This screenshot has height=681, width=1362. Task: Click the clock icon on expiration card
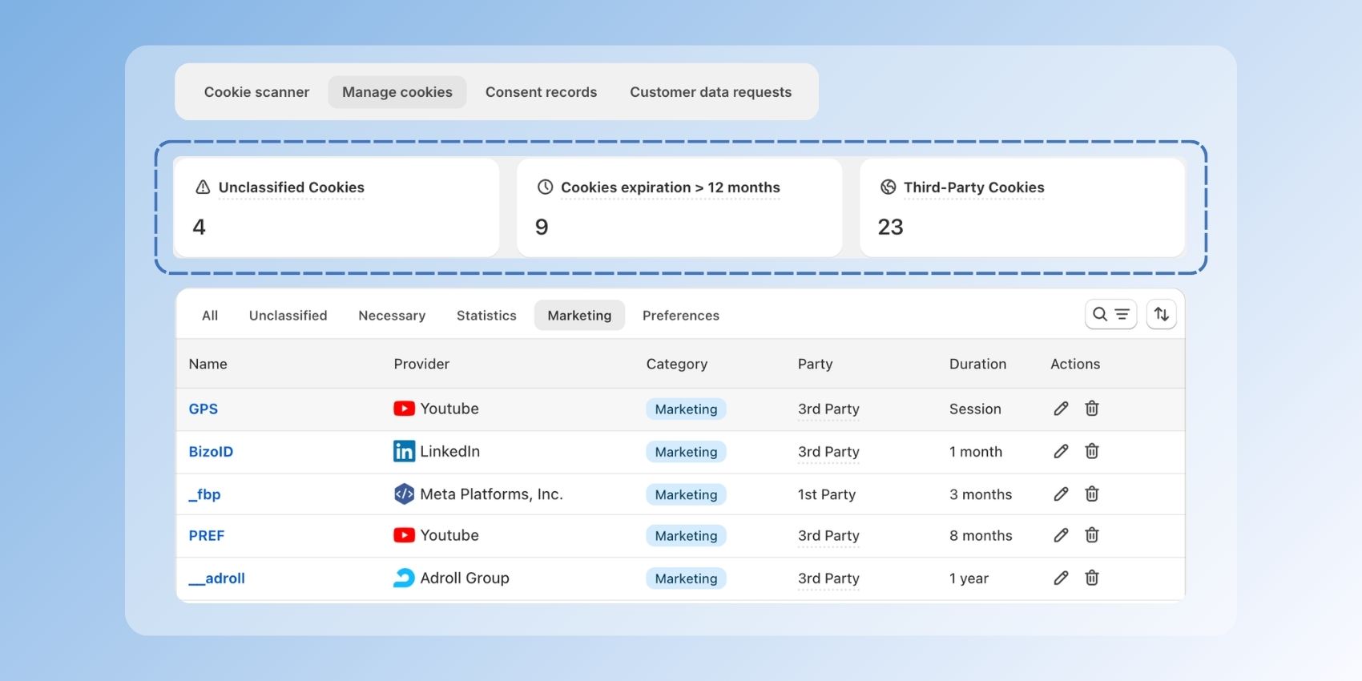[x=545, y=187]
